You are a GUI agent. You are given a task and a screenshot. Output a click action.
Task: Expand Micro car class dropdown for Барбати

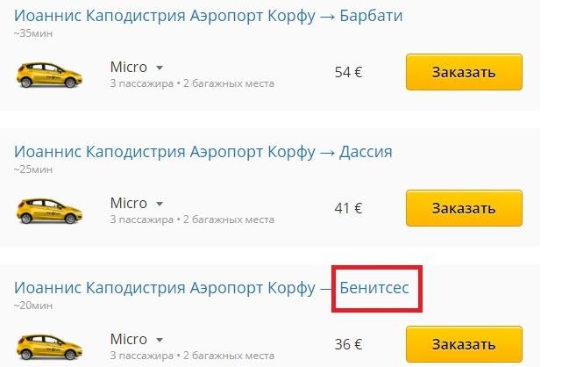coord(160,68)
